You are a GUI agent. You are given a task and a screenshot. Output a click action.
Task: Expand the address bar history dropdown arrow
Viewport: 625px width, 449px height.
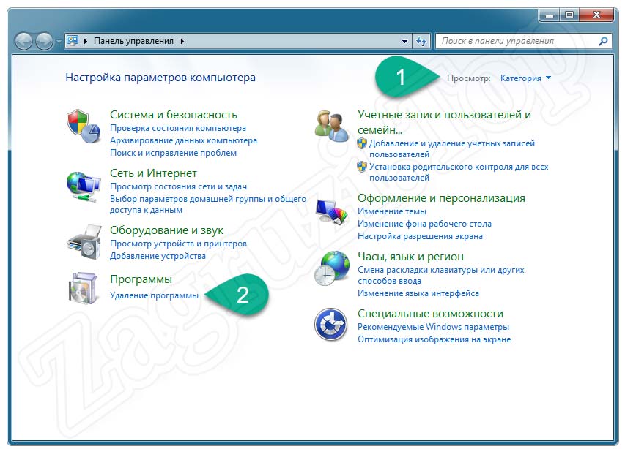tap(405, 42)
